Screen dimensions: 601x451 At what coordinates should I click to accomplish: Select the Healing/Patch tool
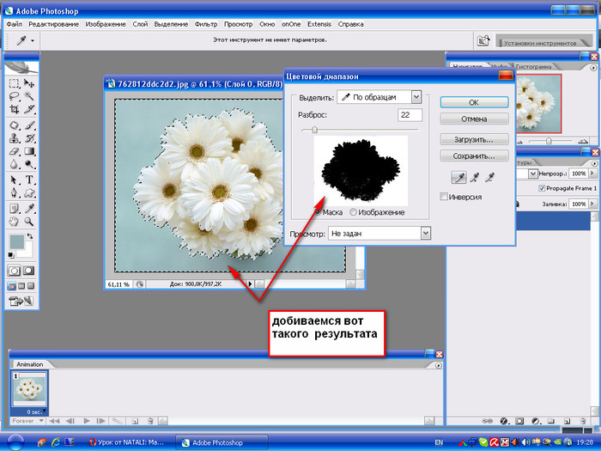[x=15, y=125]
